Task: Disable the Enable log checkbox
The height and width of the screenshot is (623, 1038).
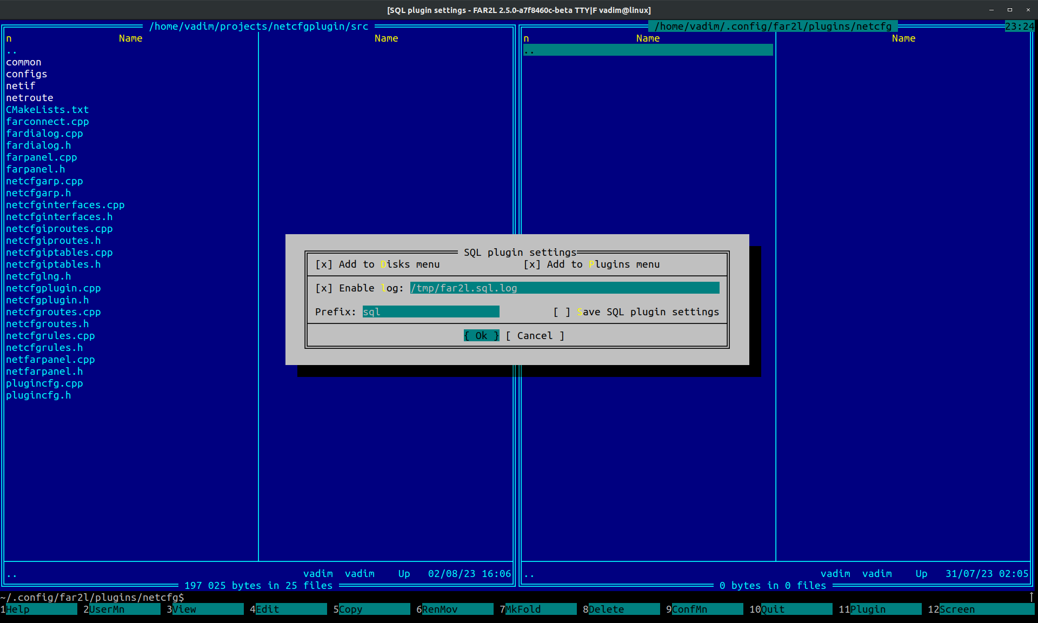Action: click(x=324, y=288)
